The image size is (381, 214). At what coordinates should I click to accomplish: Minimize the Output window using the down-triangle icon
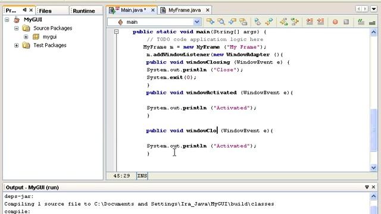click(x=367, y=187)
